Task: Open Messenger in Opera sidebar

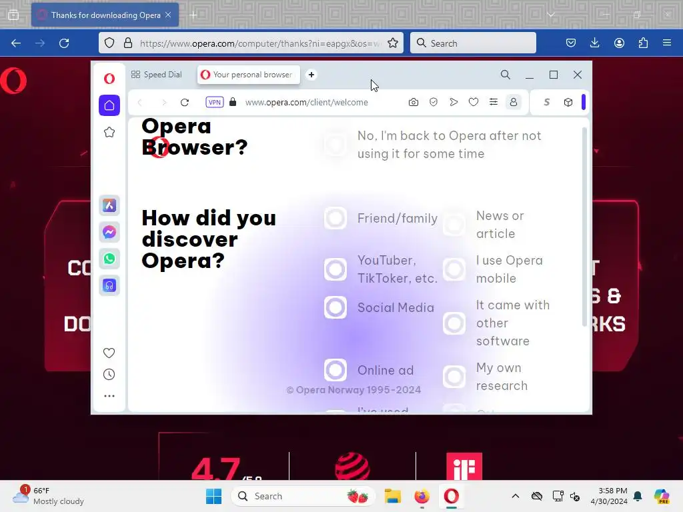Action: 109,232
